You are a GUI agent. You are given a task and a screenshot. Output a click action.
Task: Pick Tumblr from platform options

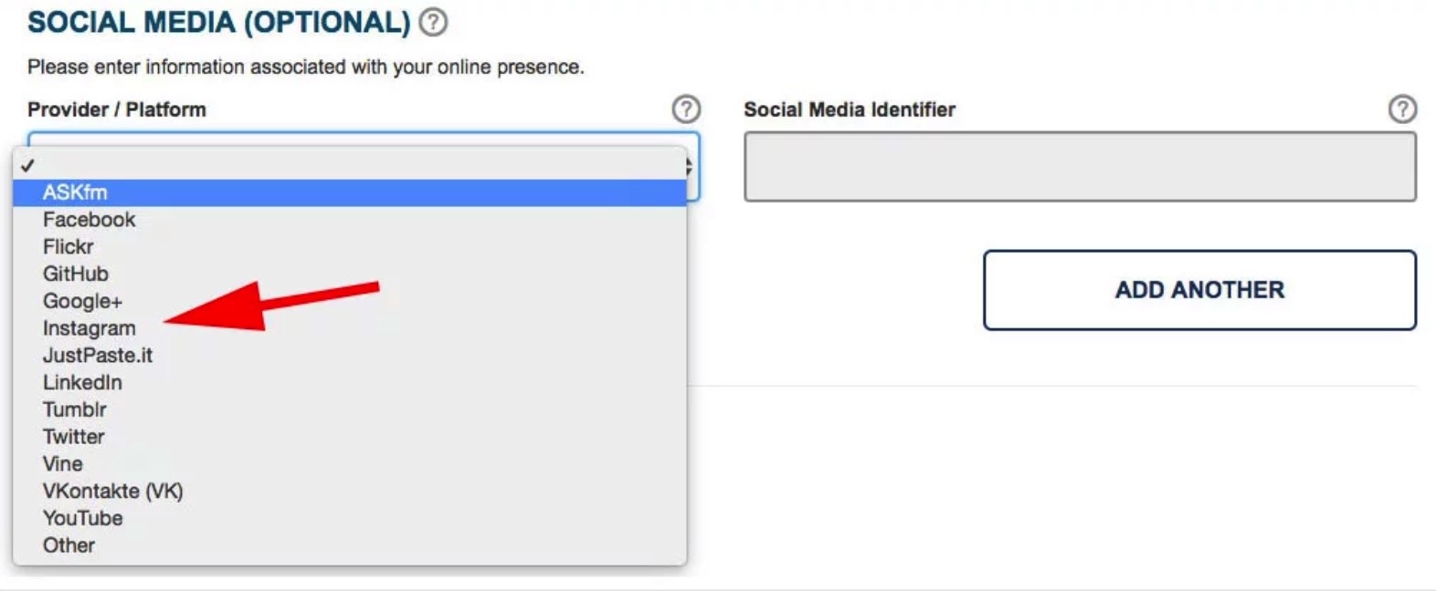coord(75,410)
